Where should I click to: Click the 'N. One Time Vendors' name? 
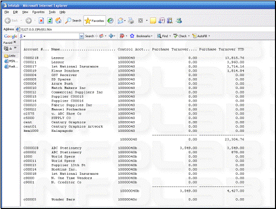[x=71, y=178]
